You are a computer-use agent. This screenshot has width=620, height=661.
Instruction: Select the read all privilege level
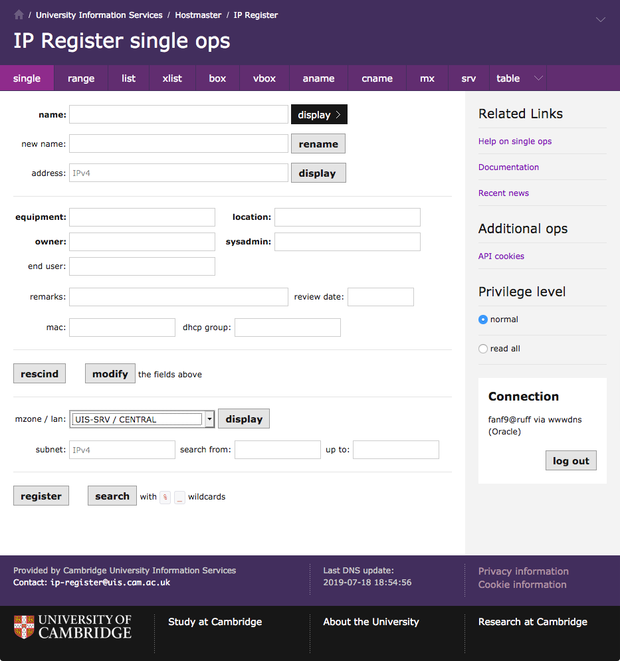pos(483,349)
